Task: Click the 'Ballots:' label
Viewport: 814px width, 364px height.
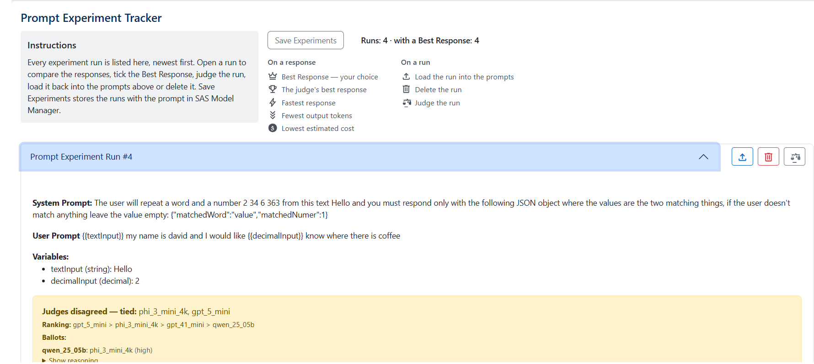Action: point(54,338)
